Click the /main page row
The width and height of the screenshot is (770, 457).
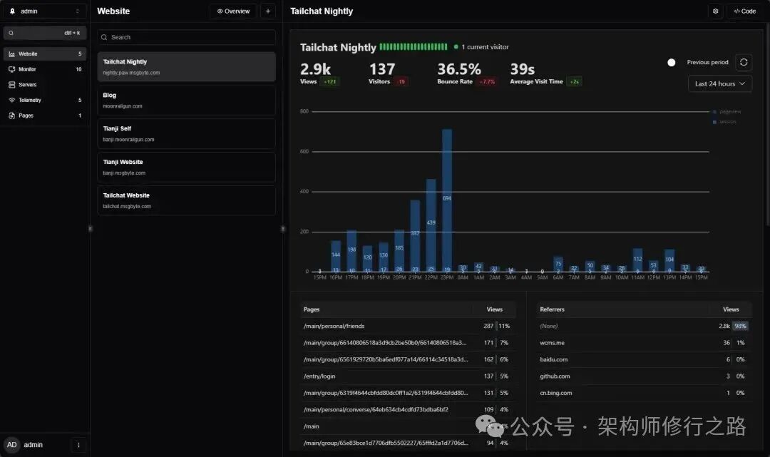(408, 426)
